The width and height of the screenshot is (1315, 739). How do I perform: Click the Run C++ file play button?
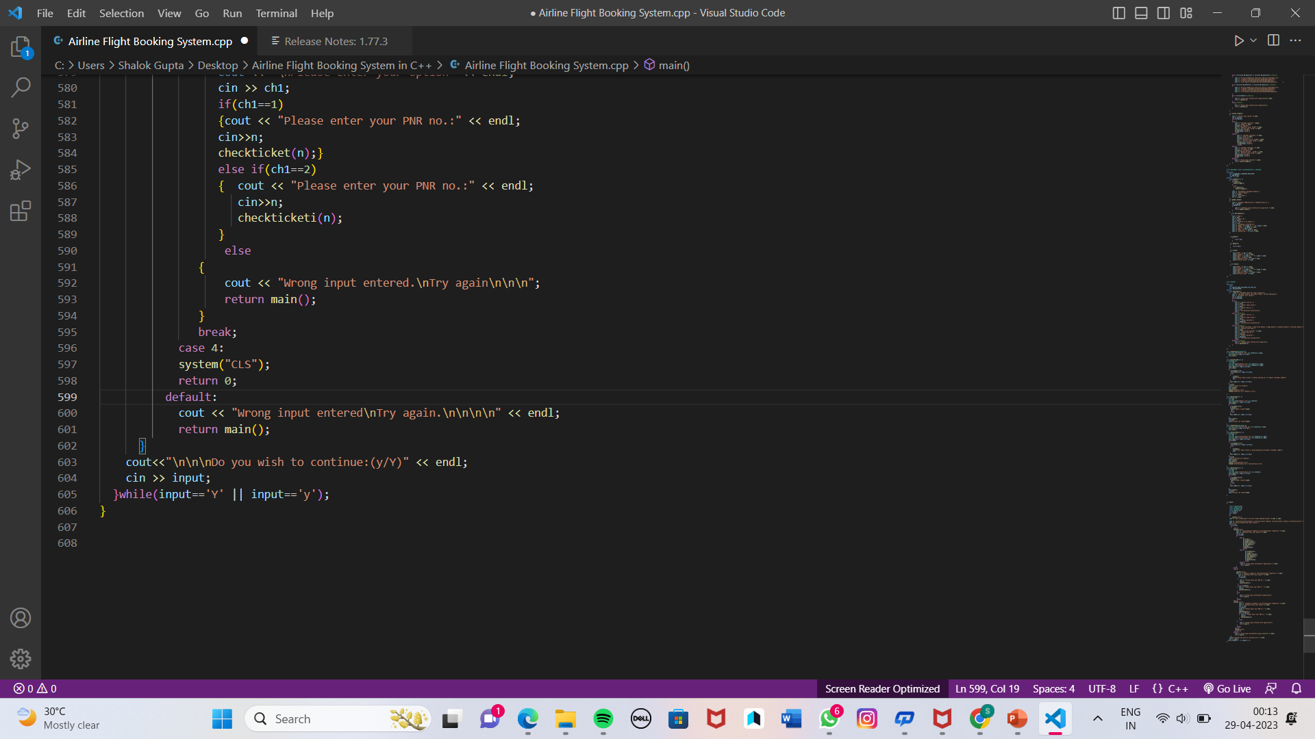pos(1238,41)
